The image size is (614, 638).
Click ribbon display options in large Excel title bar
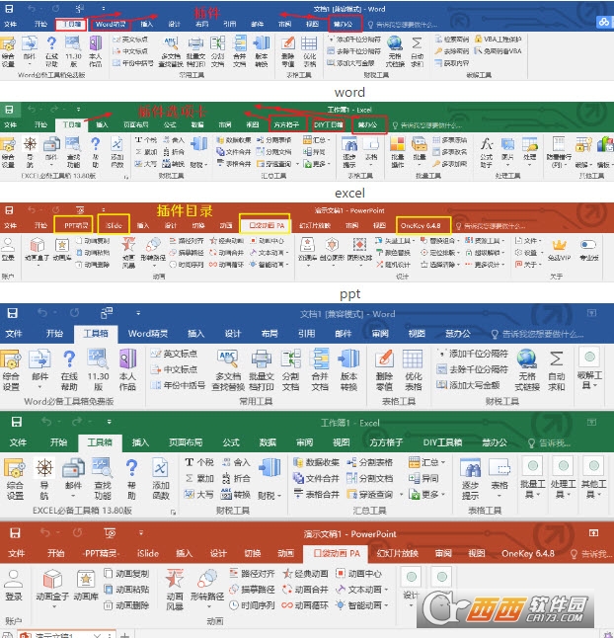click(592, 423)
